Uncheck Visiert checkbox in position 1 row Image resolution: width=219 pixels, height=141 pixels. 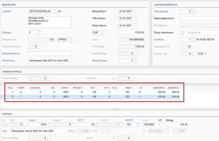[x=21, y=92]
